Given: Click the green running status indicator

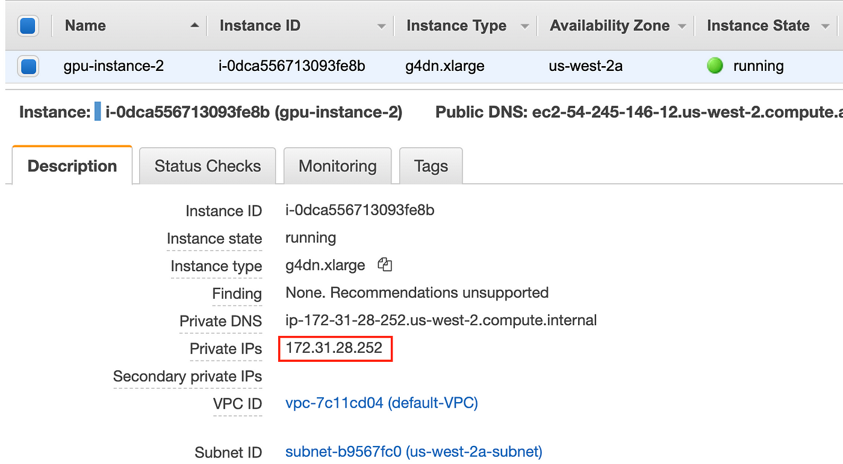Looking at the screenshot, I should tap(715, 66).
